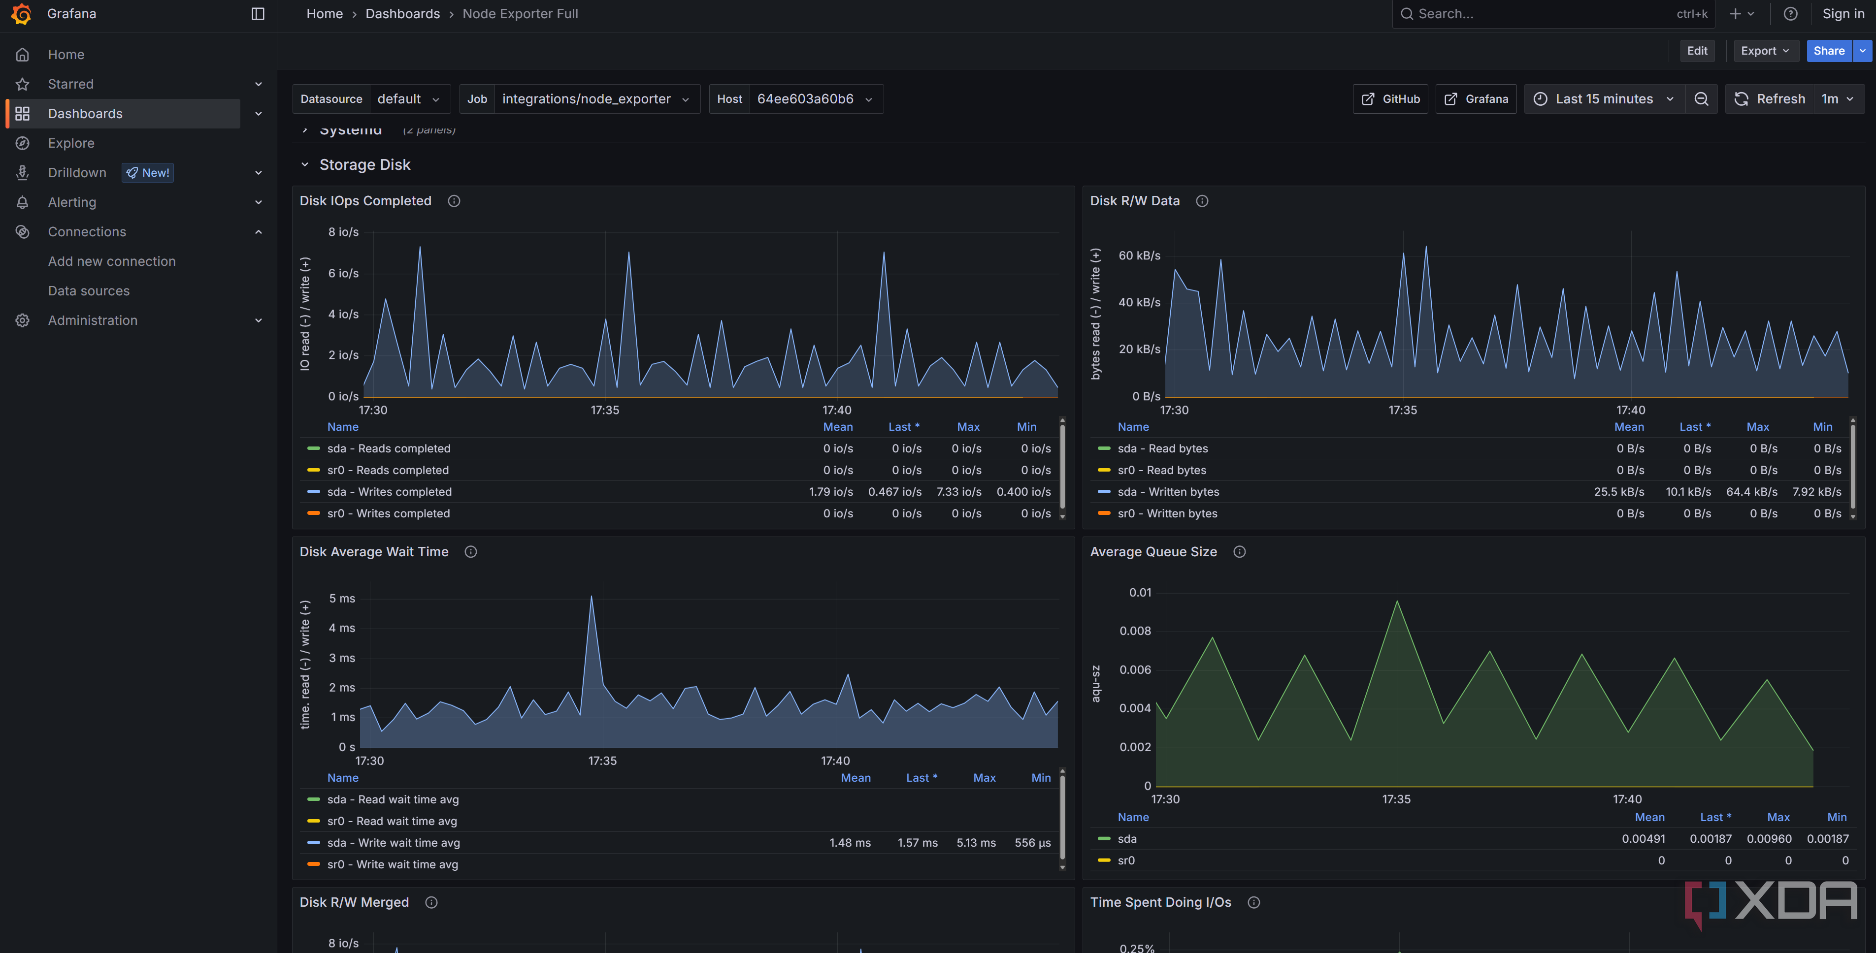This screenshot has width=1876, height=953.
Task: Toggle sr0 - Read bytes legend series
Action: (1161, 470)
